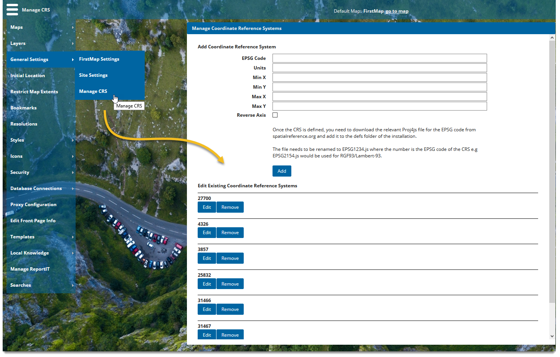This screenshot has width=560, height=357.
Task: Open the hamburger menu icon
Action: tap(12, 10)
